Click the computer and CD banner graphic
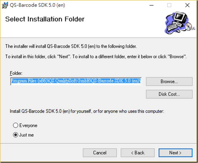The image size is (198, 163). (180, 23)
